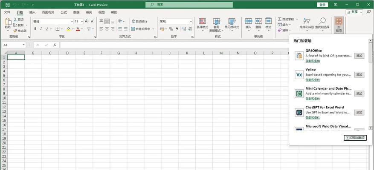The height and width of the screenshot is (170, 374).
Task: Switch to the Page Layout (页面布局) tab
Action: [x=48, y=12]
